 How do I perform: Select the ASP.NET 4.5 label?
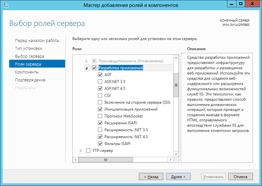coord(115,88)
